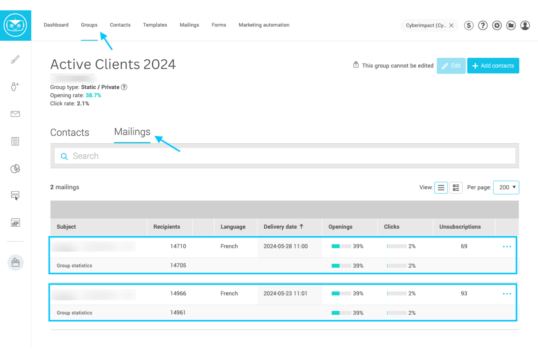
Task: Sort by Delivery date column
Action: (283, 227)
